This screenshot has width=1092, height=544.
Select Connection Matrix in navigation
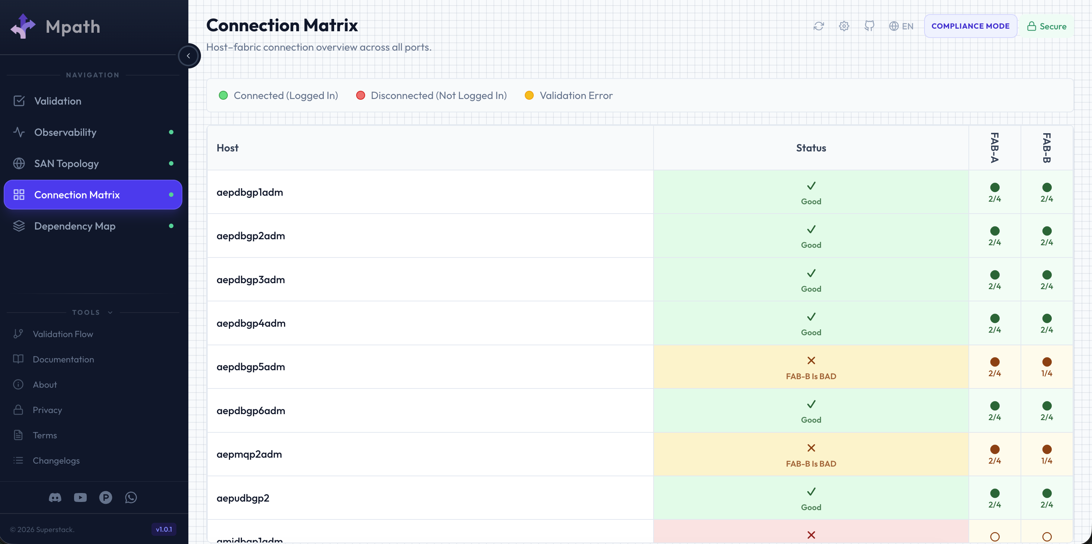click(x=93, y=195)
